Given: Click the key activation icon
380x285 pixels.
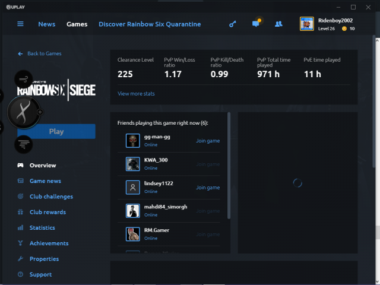Looking at the screenshot, I should click(x=233, y=24).
